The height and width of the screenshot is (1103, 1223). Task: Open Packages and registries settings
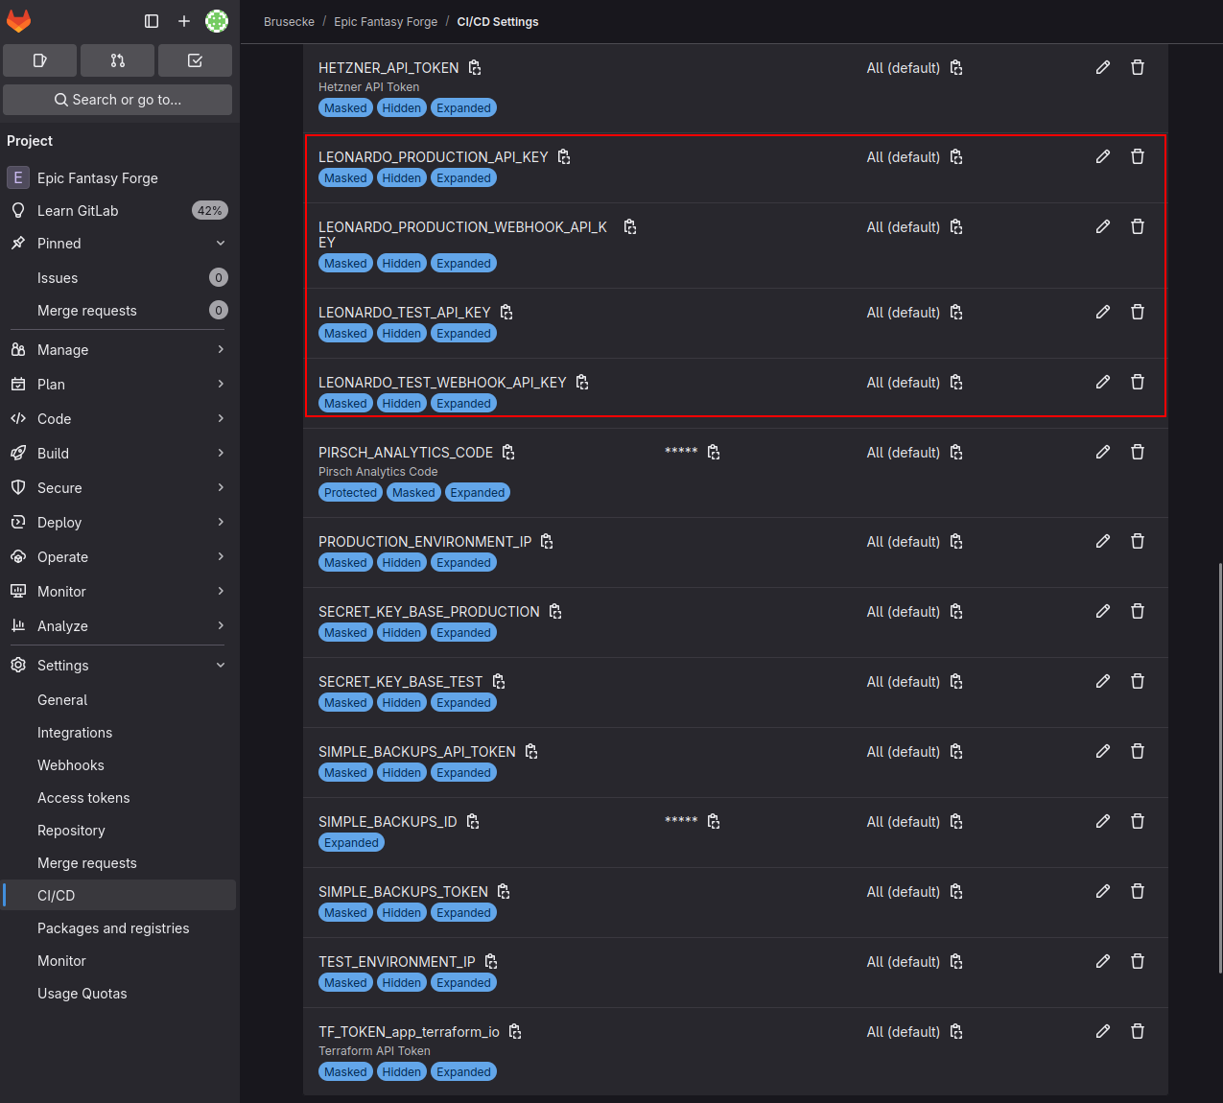(x=118, y=928)
